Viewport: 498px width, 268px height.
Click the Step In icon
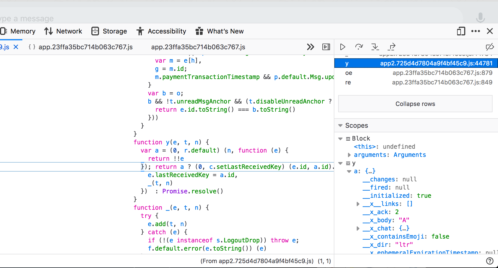375,47
